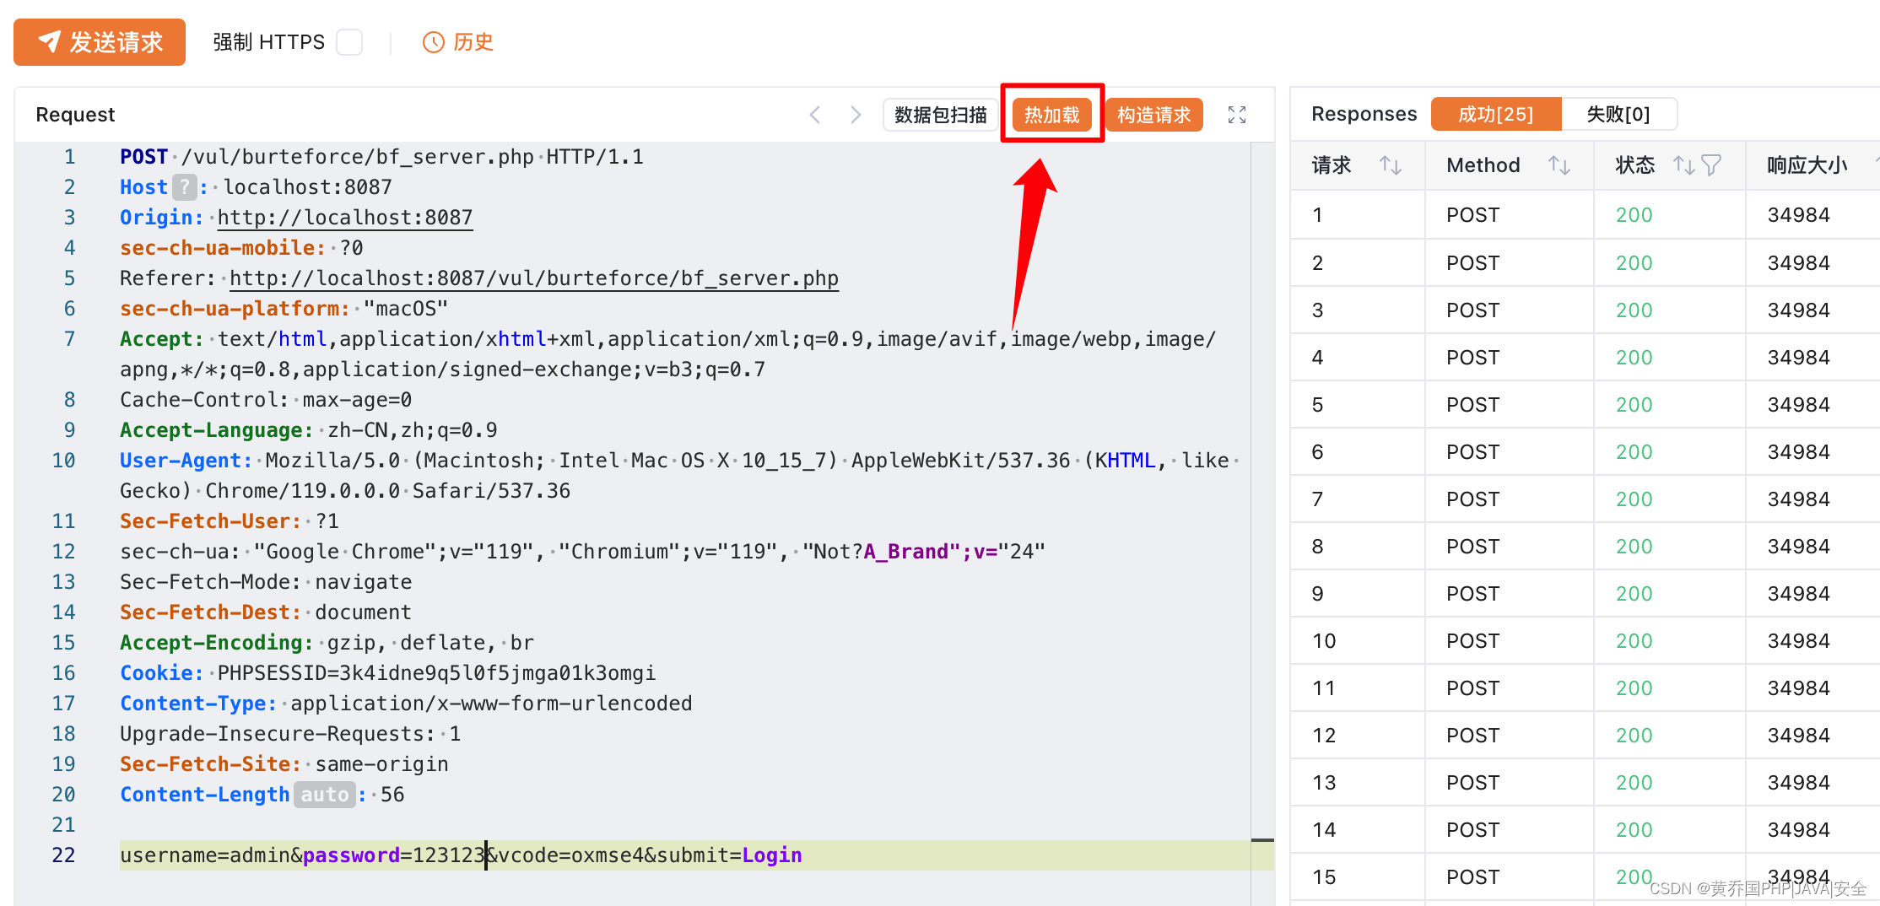Image resolution: width=1880 pixels, height=906 pixels.
Task: Select response row 2
Action: click(x=1585, y=263)
